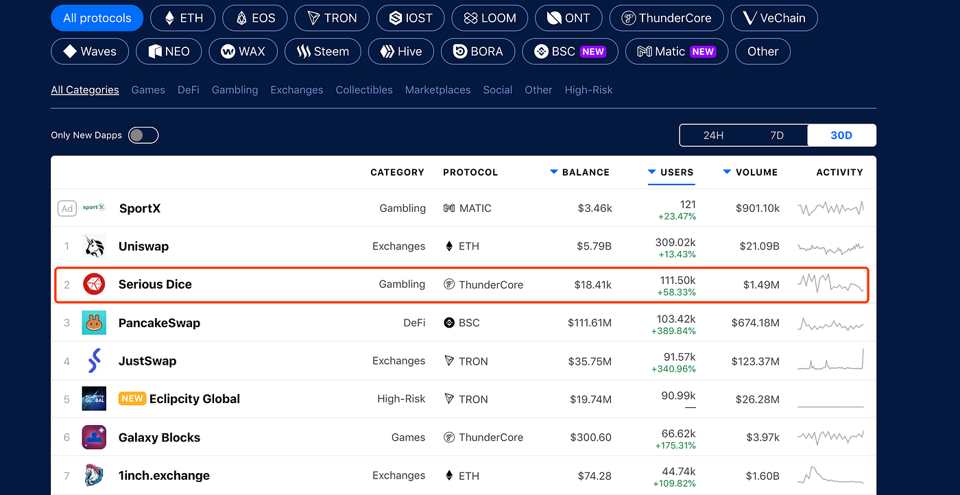Sort table by USERS column
Screen dimensions: 960x495
pos(671,172)
